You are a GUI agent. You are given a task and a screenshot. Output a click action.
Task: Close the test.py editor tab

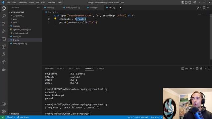tap(120, 8)
